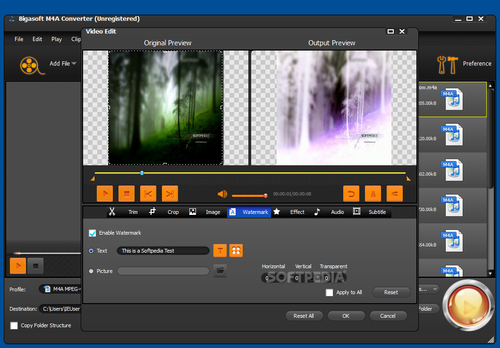The height and width of the screenshot is (348, 500).
Task: Select the Picture watermark radio button
Action: pyautogui.click(x=91, y=271)
